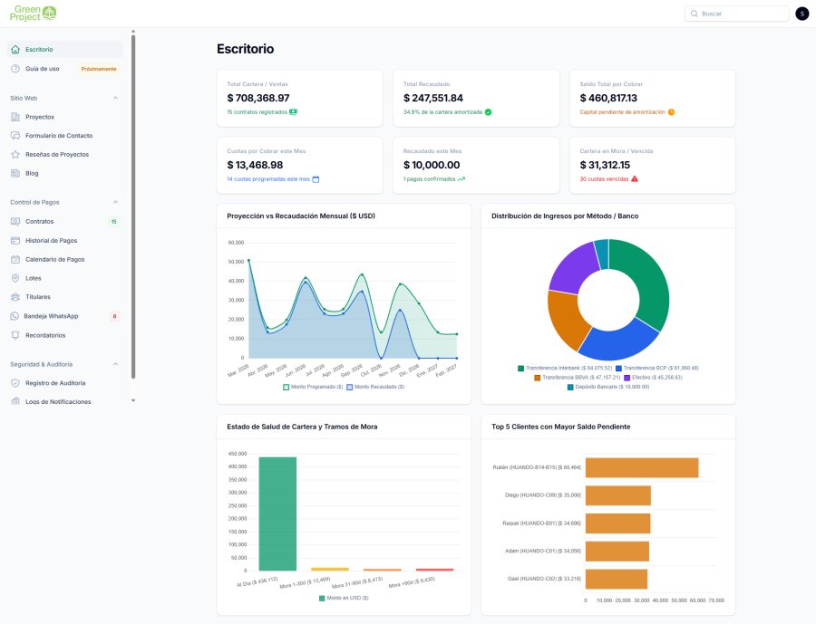
Task: Click the user avatar in top bar
Action: point(802,14)
